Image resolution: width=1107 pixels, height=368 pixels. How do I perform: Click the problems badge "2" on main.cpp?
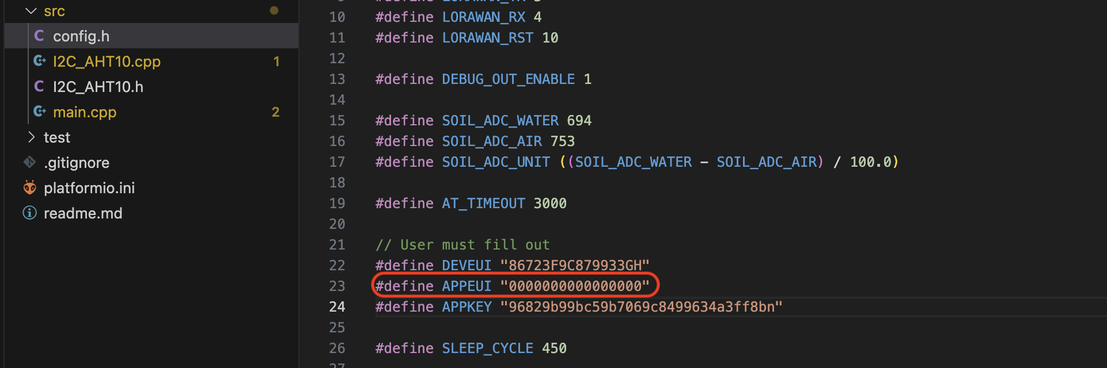(x=275, y=112)
